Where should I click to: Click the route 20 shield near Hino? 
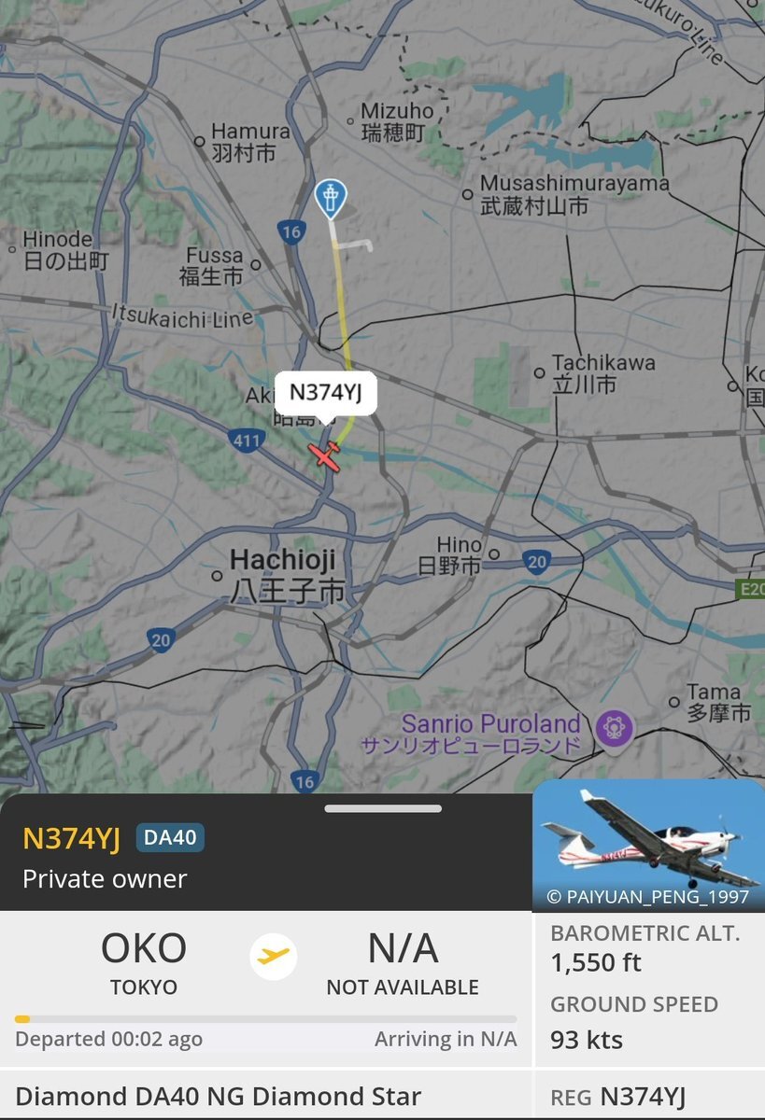(536, 561)
